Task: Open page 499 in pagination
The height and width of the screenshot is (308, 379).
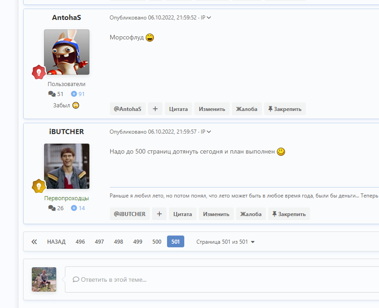Action: point(138,242)
